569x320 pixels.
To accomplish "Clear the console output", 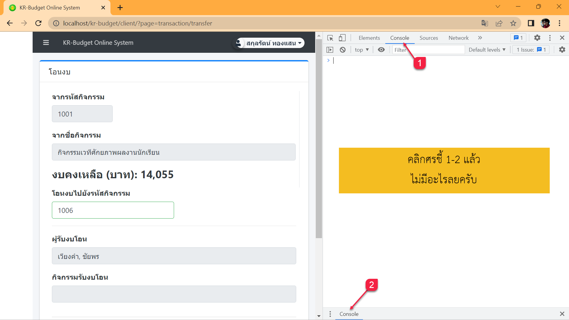I will coord(342,50).
